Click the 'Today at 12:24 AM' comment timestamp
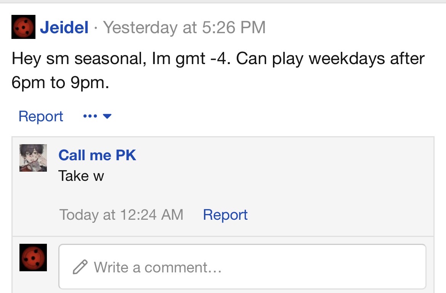 click(x=121, y=215)
